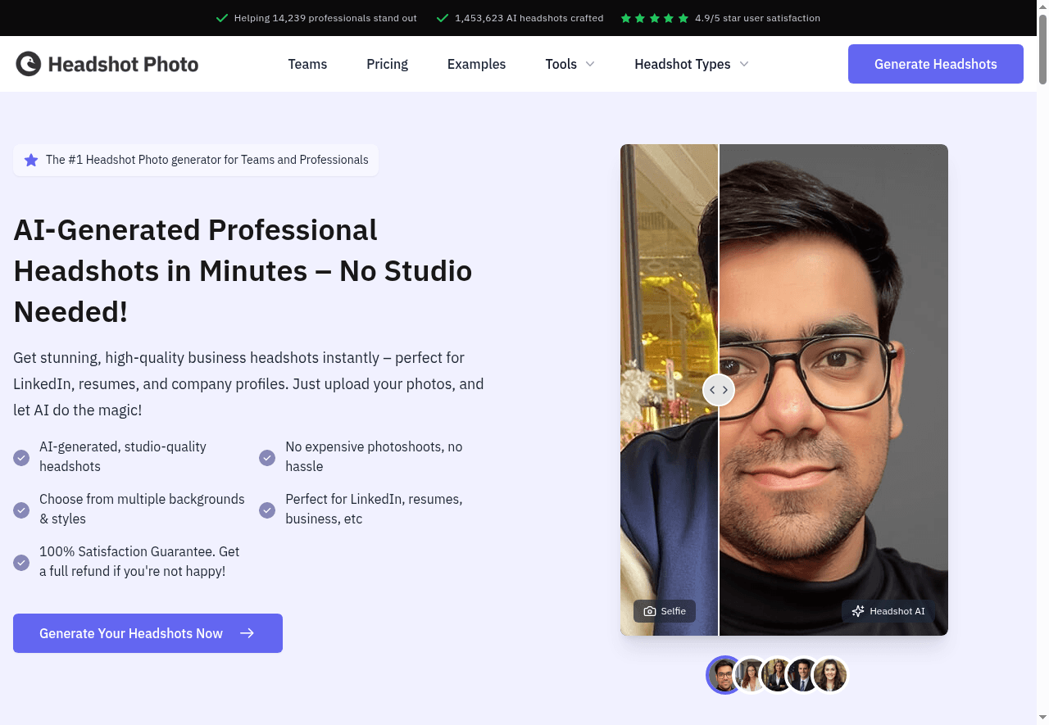Click the purple star badge icon

31,160
